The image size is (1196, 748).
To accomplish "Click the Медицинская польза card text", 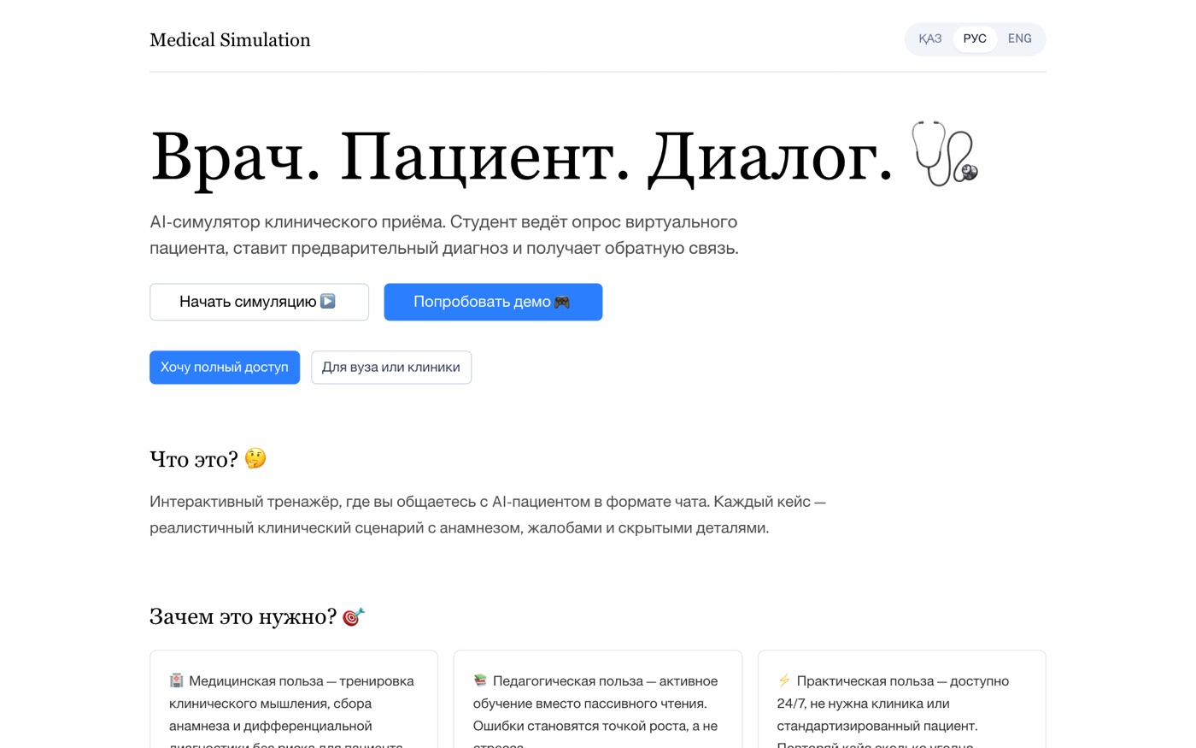I will point(292,710).
